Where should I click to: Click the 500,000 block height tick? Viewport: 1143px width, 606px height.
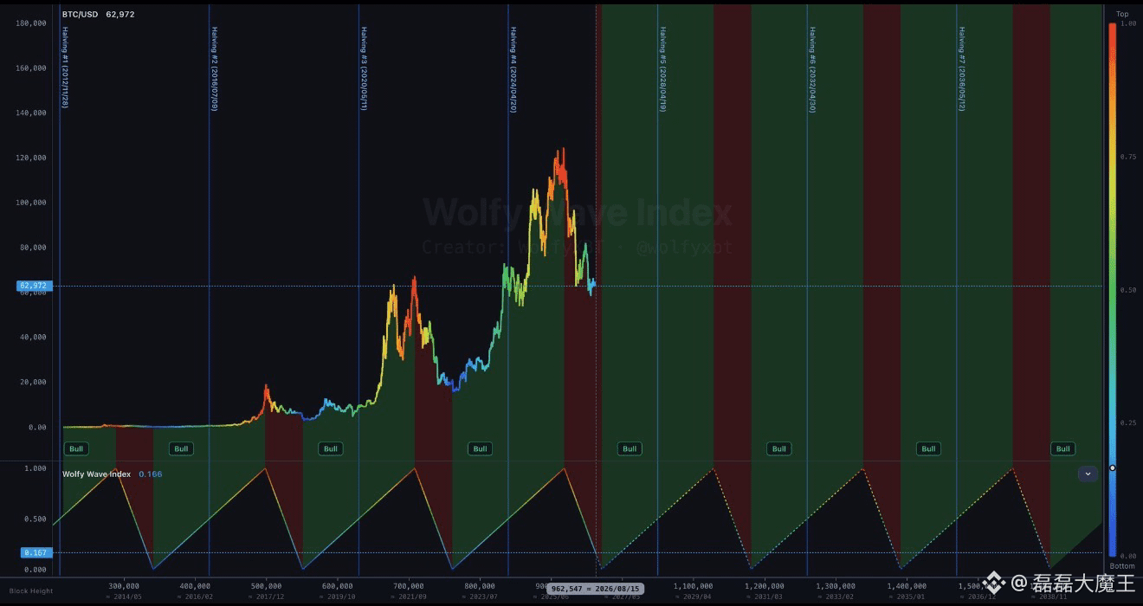pos(268,586)
